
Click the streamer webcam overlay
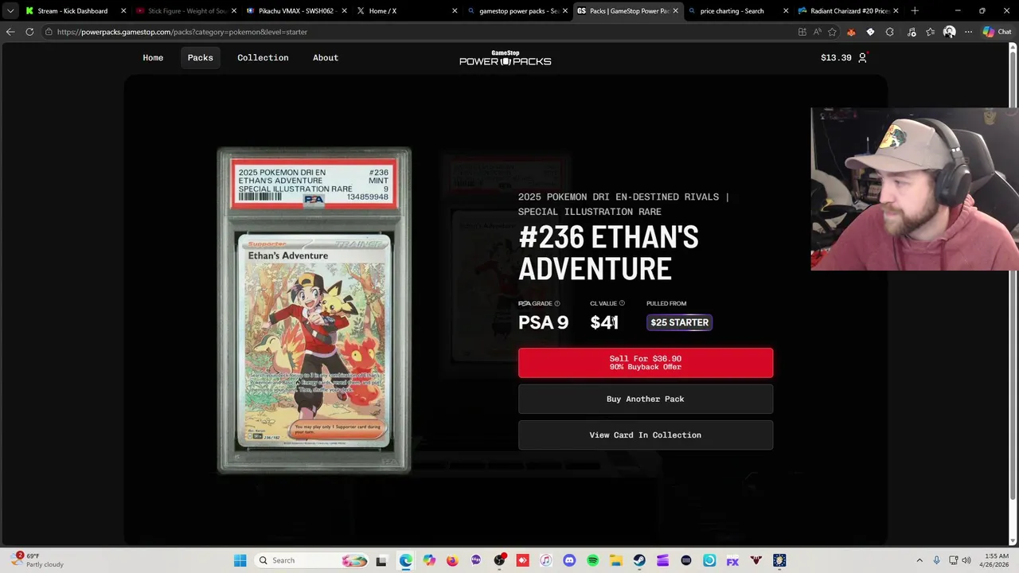tap(915, 189)
